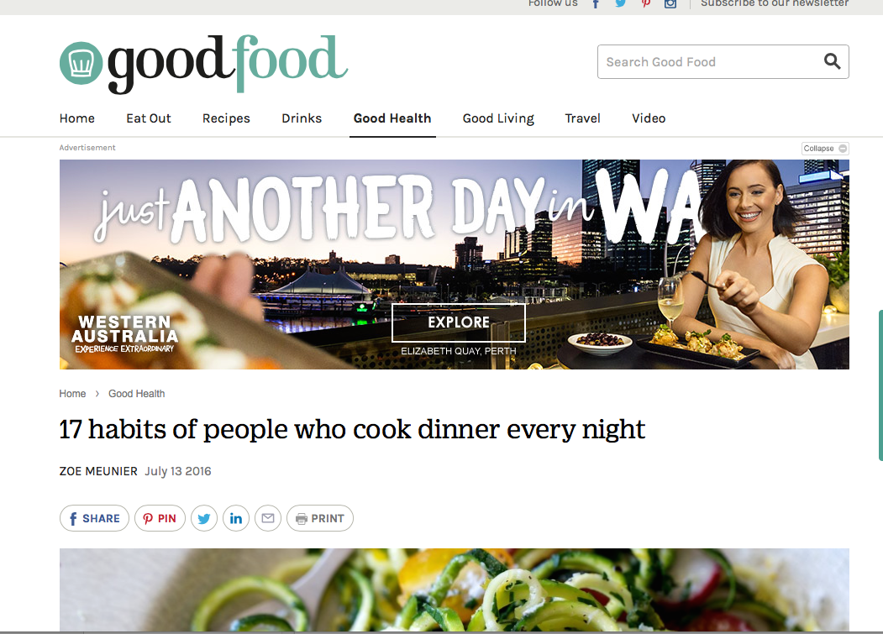
Task: Click the Pinterest follow icon in top bar
Action: click(x=646, y=3)
